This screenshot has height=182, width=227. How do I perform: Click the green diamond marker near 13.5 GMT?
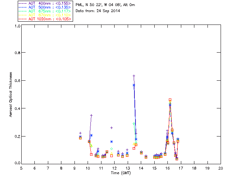click(134, 123)
